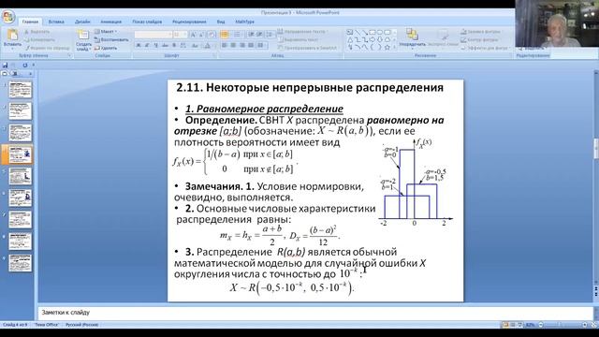Image resolution: width=599 pixels, height=337 pixels.
Task: Expand the shapes gallery more arrow
Action: (394, 48)
